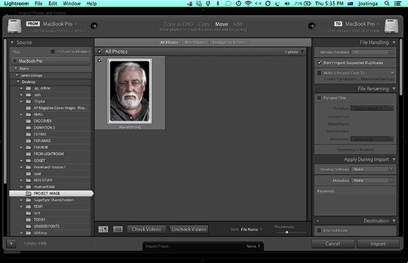Image resolution: width=408 pixels, height=263 pixels.
Task: Click the source drive icon beside FROM
Action: point(14,26)
